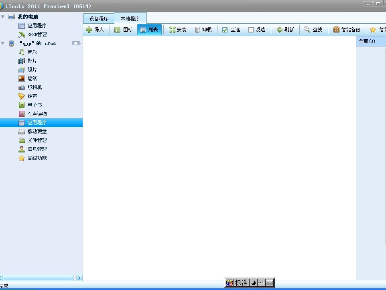The height and width of the screenshot is (290, 386).
Task: Select the 全部(0) category filter
Action: pyautogui.click(x=367, y=41)
